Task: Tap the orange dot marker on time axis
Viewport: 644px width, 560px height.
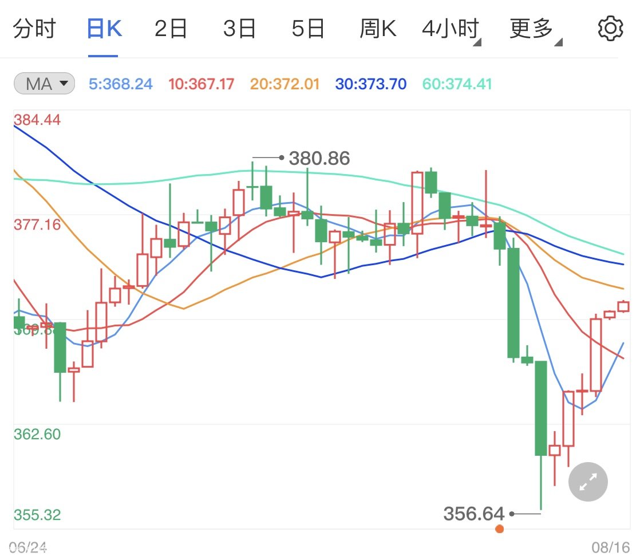Action: coord(500,529)
